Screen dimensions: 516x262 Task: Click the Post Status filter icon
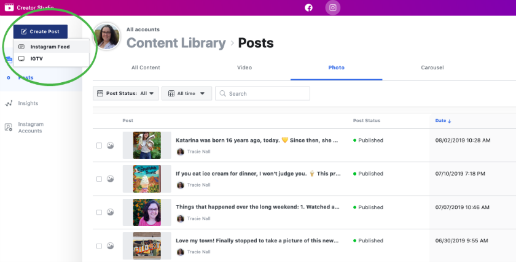pos(100,93)
